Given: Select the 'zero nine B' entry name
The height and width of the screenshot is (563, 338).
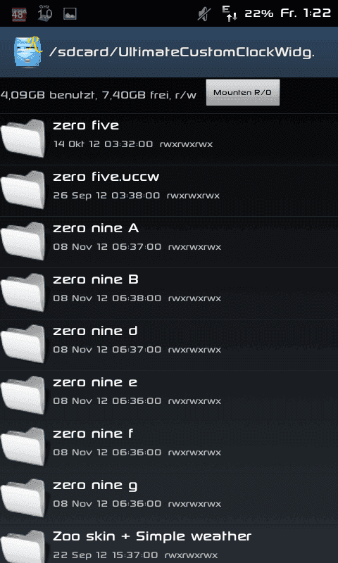Looking at the screenshot, I should pyautogui.click(x=96, y=279).
